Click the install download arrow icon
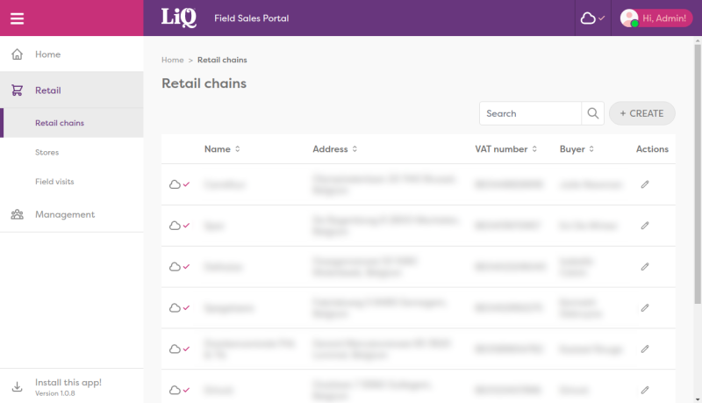 (17, 386)
